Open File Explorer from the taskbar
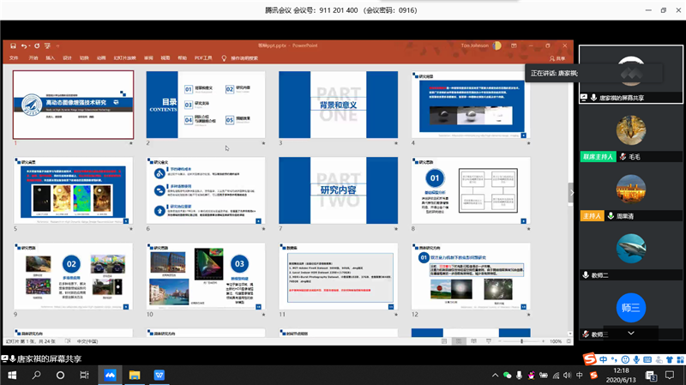Viewport: 686px width, 385px height. 135,375
